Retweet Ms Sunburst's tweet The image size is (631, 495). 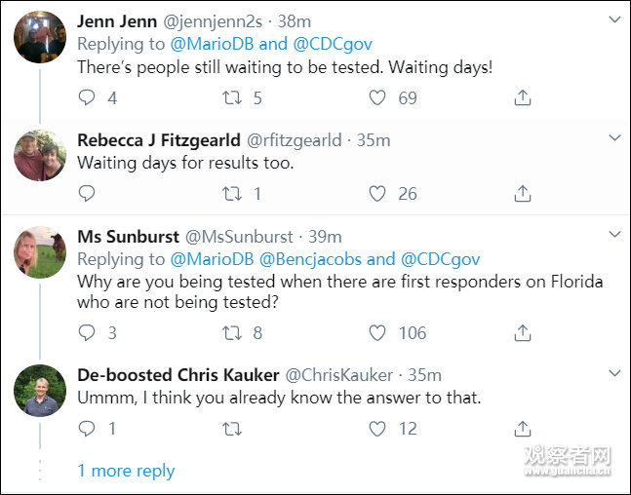coord(232,333)
